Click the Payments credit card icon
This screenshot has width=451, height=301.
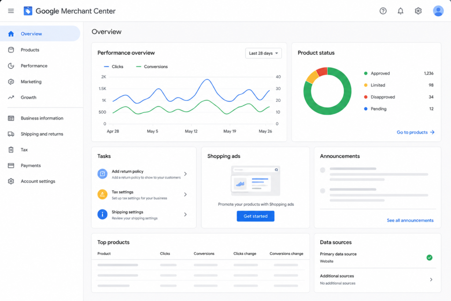[11, 165]
